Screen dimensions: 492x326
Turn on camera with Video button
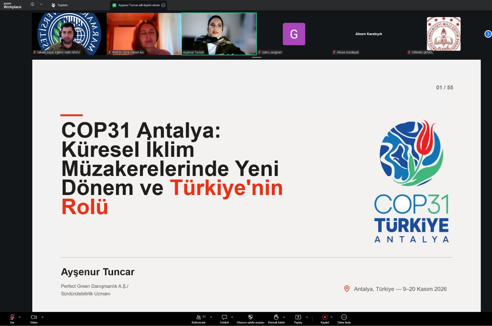[34, 319]
